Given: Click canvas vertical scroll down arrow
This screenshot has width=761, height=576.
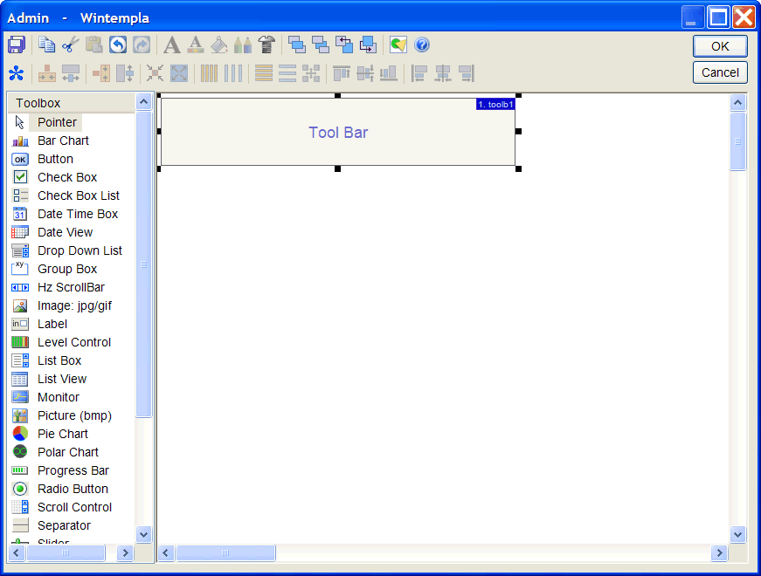Looking at the screenshot, I should click(737, 535).
